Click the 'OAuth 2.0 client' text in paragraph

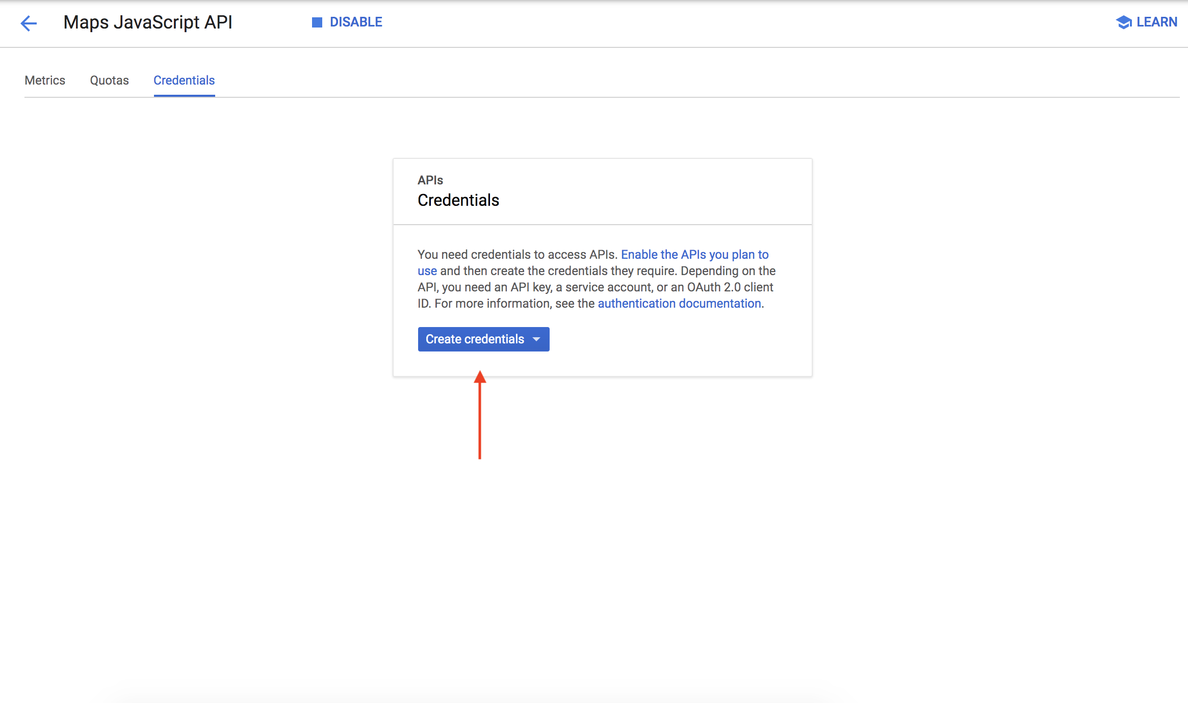click(x=730, y=287)
